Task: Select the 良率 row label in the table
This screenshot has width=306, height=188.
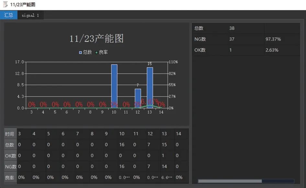Action: click(9, 178)
